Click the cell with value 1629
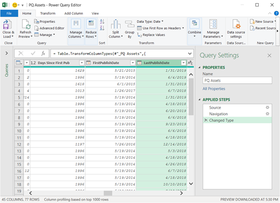280x203 pixels. [x=58, y=70]
